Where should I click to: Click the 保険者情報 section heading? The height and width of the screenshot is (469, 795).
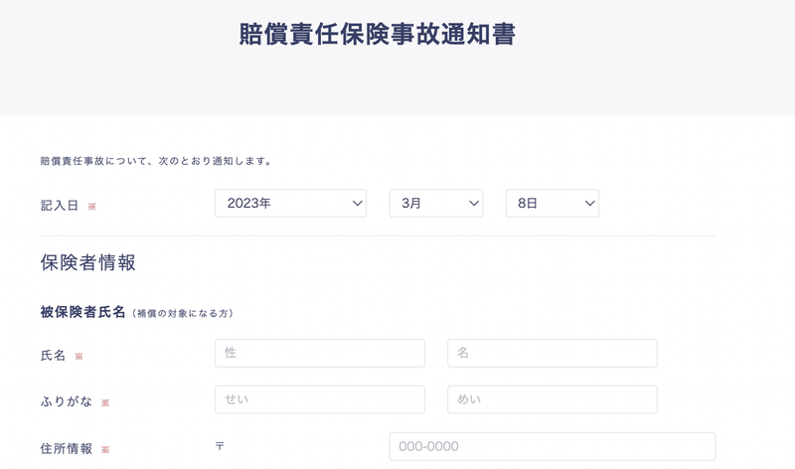(x=88, y=262)
